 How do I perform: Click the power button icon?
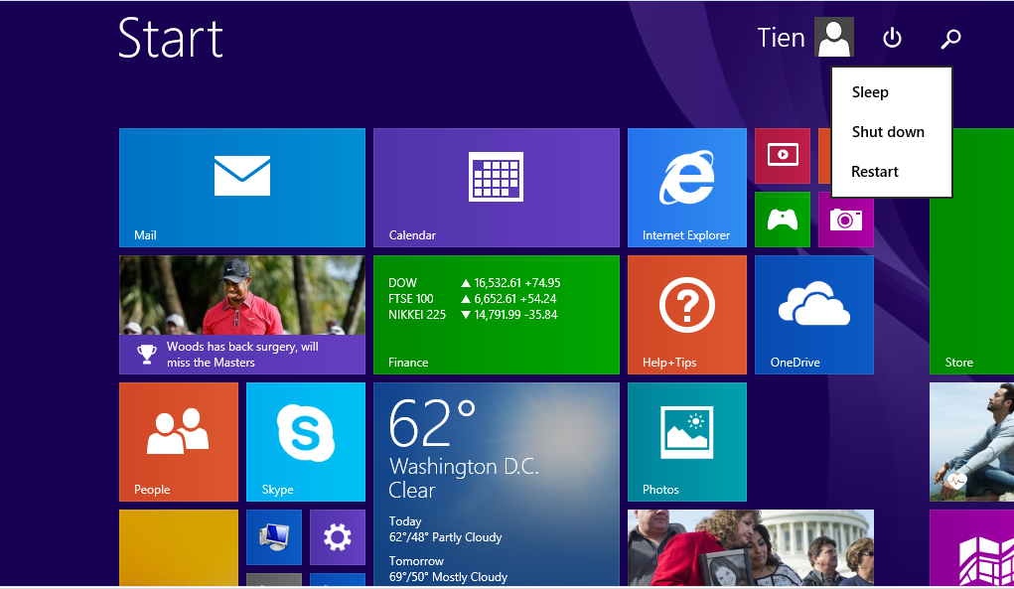893,38
